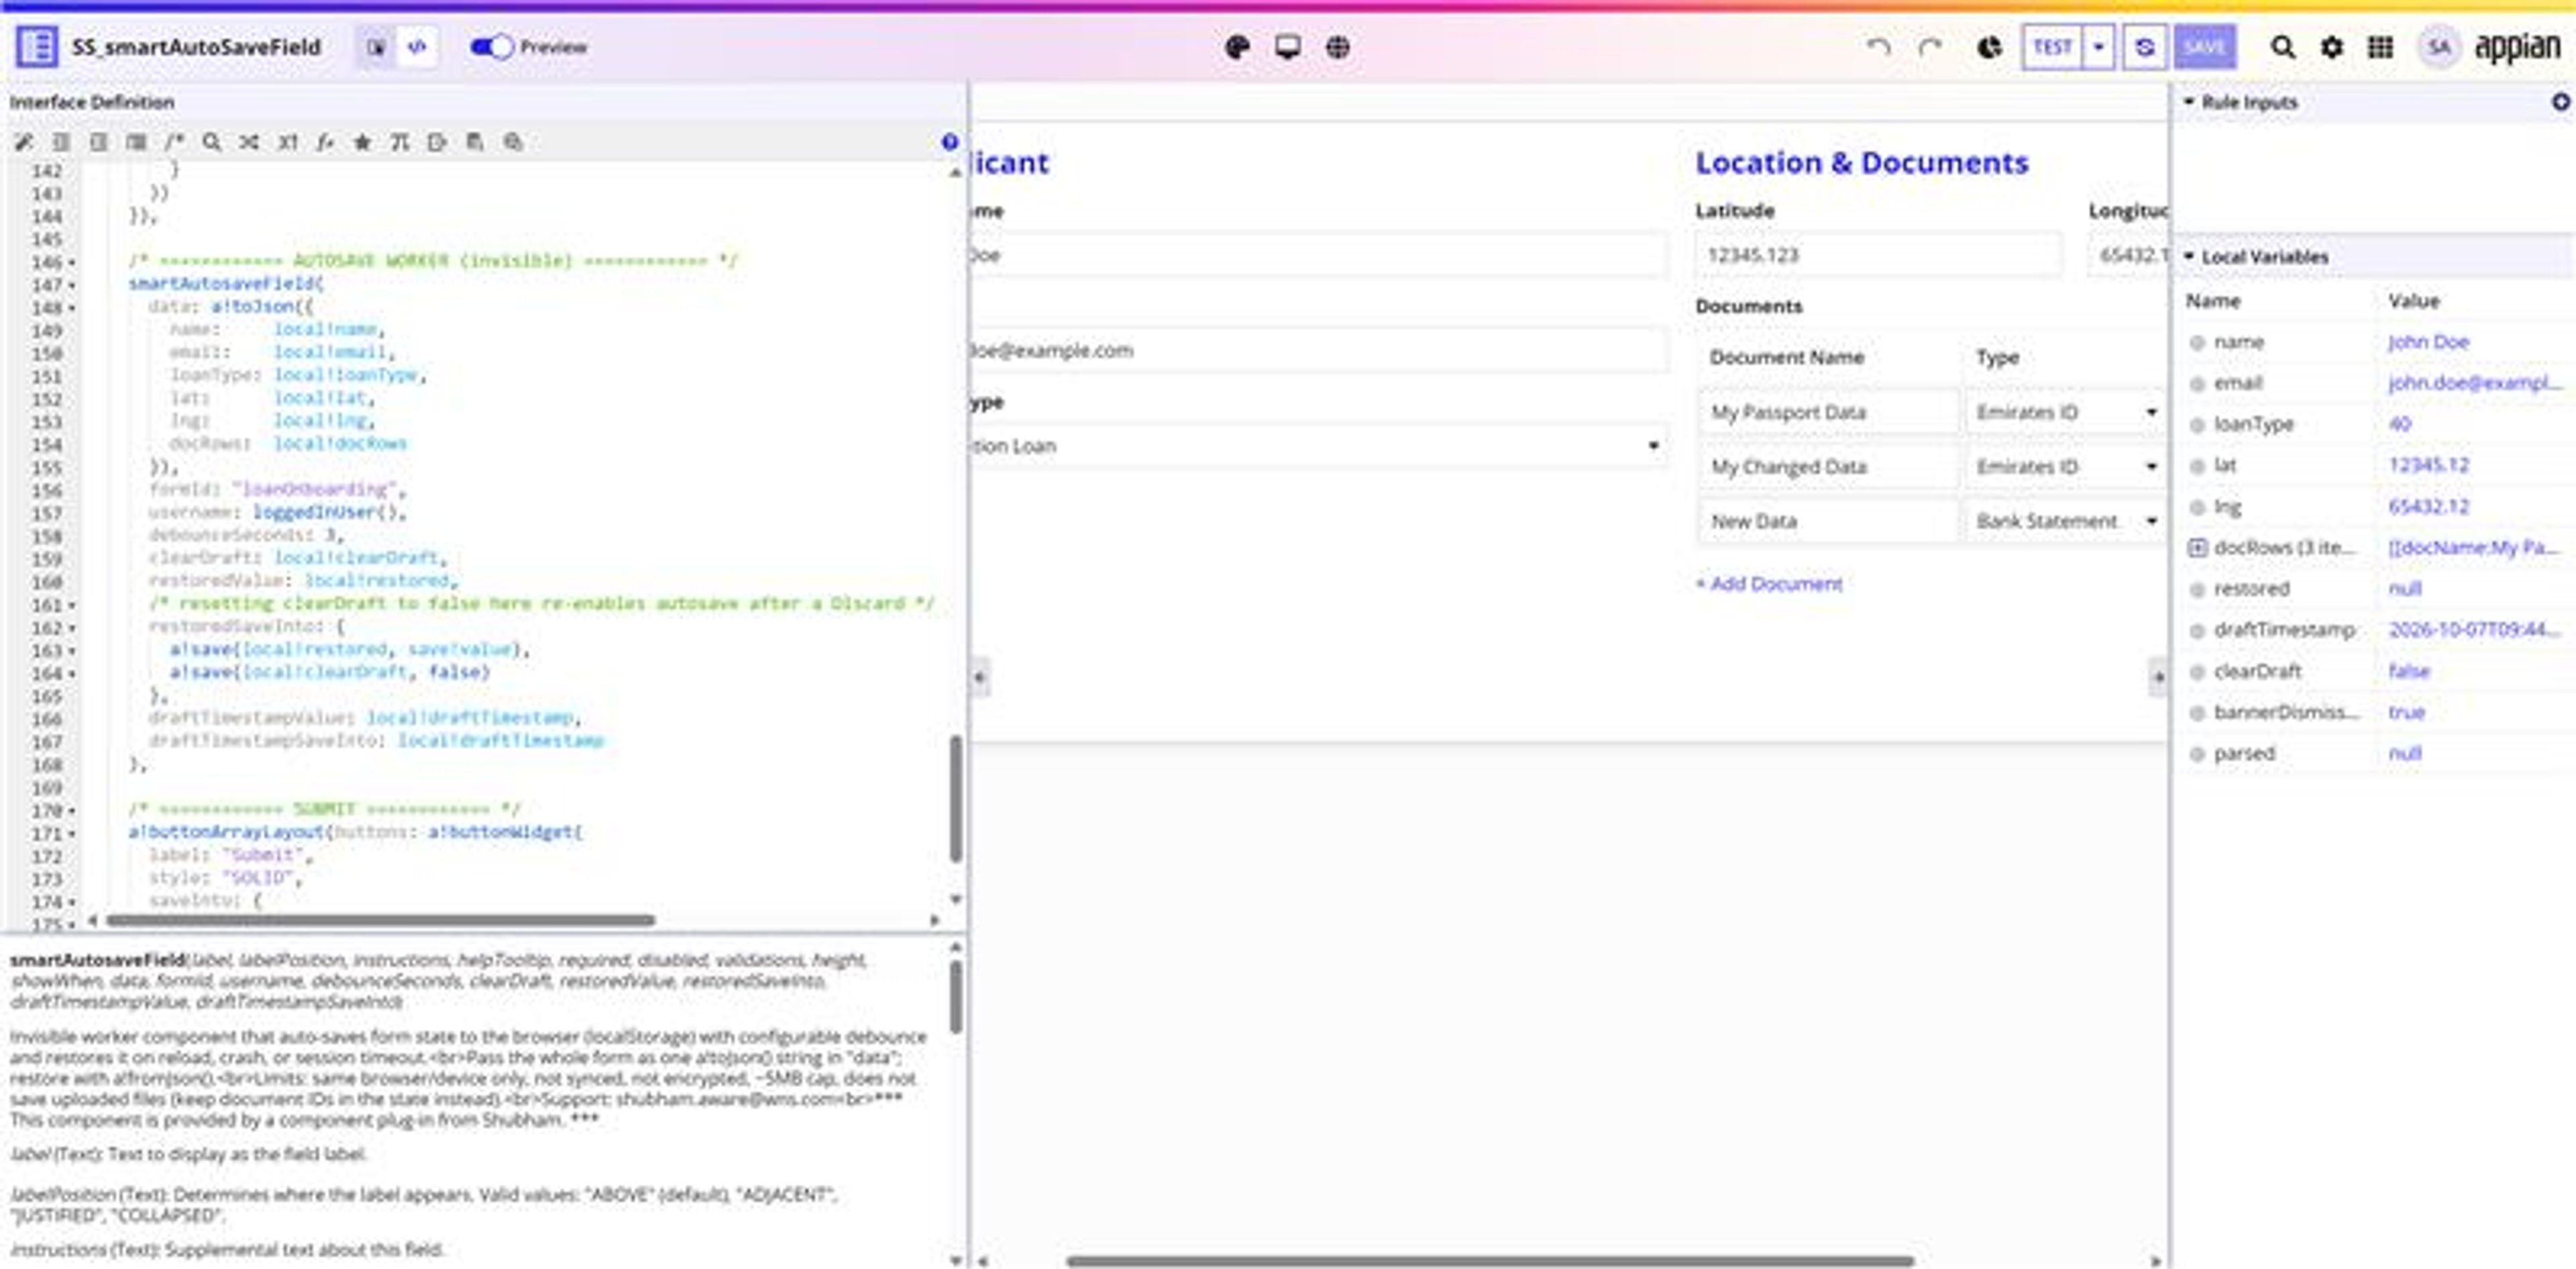The height and width of the screenshot is (1269, 2576).
Task: Click the undo arrow
Action: pos(1879,47)
